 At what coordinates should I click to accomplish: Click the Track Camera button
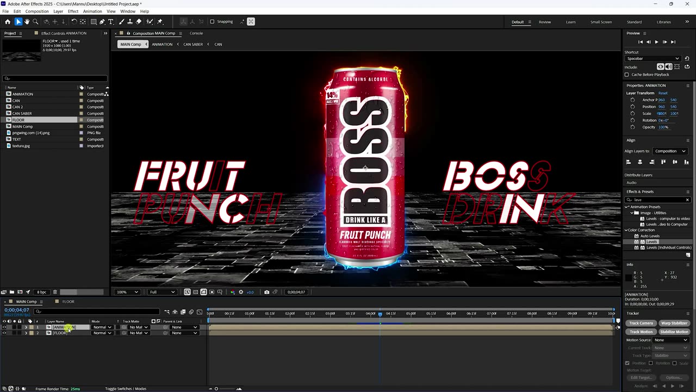[641, 323]
